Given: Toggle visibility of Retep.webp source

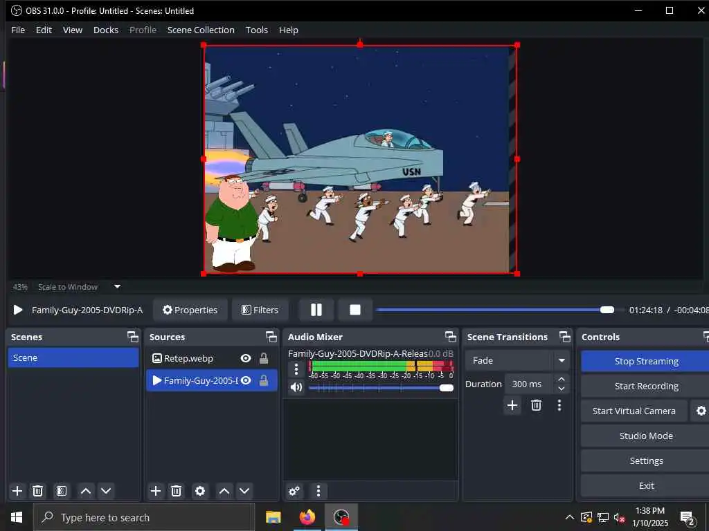Looking at the screenshot, I should click(x=246, y=358).
